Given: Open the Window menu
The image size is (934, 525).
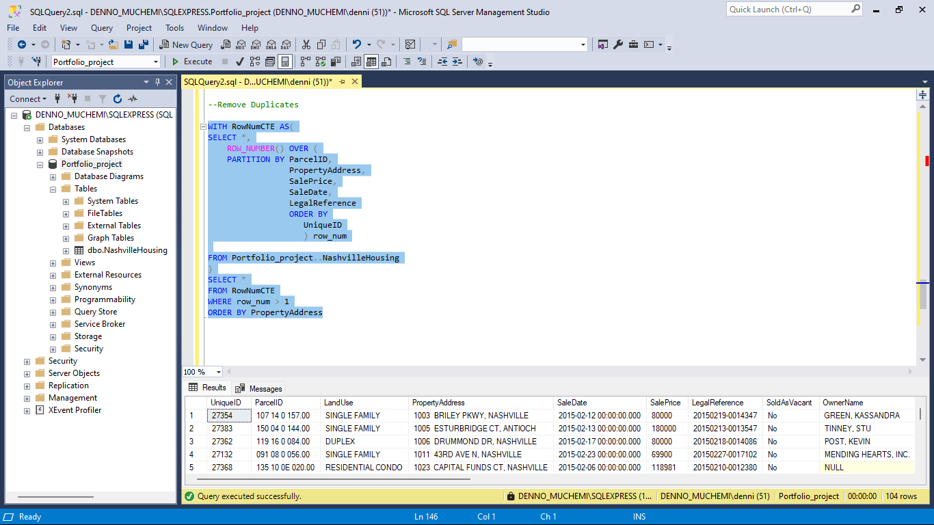Looking at the screenshot, I should pyautogui.click(x=213, y=28).
